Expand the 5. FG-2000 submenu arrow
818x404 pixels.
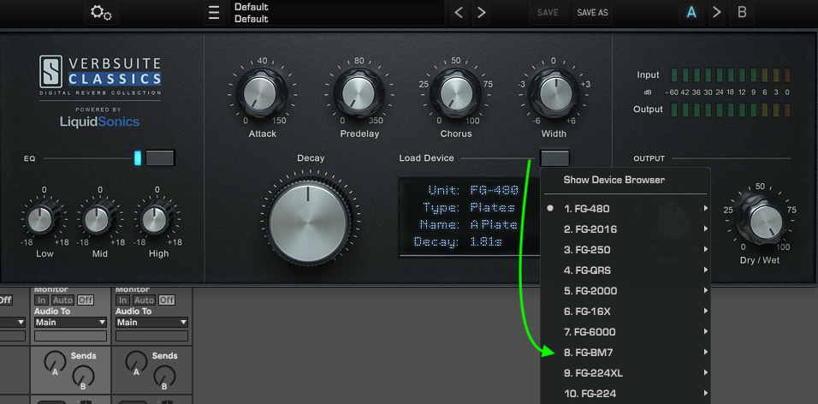coord(705,290)
